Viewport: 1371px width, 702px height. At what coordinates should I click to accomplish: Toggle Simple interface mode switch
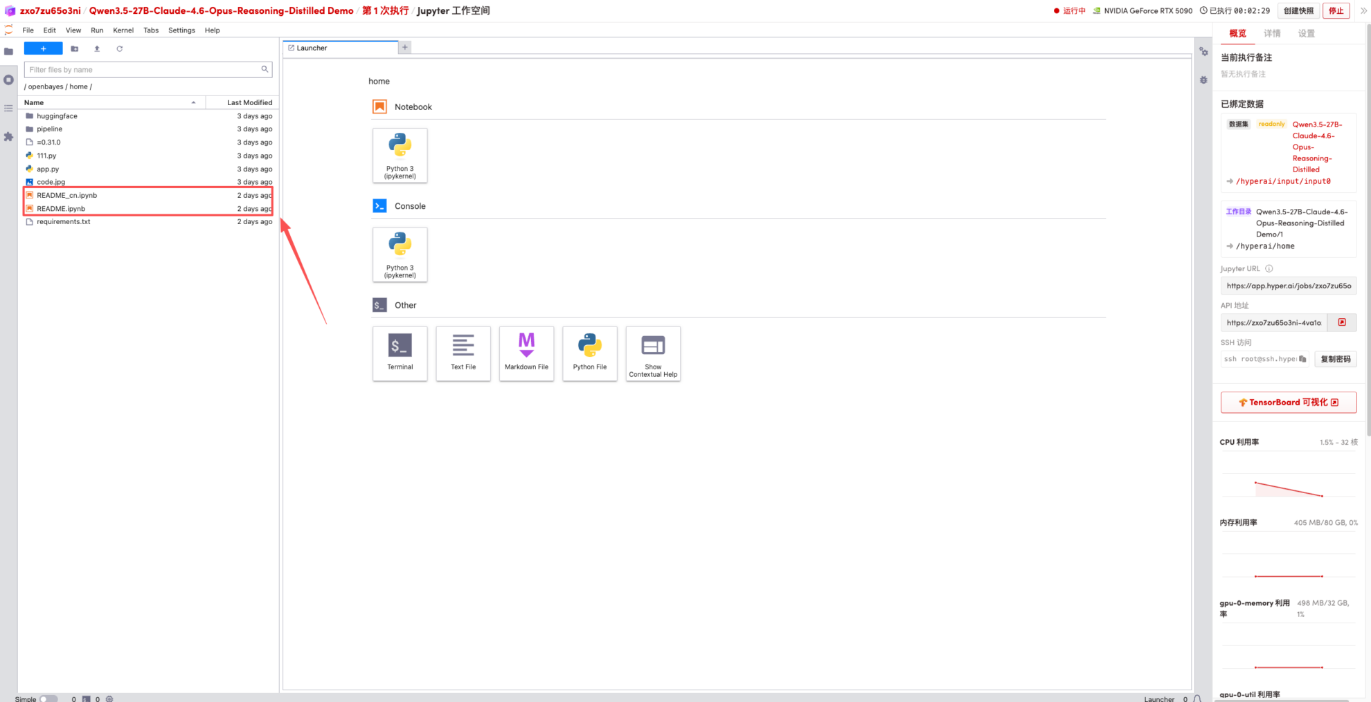pyautogui.click(x=48, y=699)
